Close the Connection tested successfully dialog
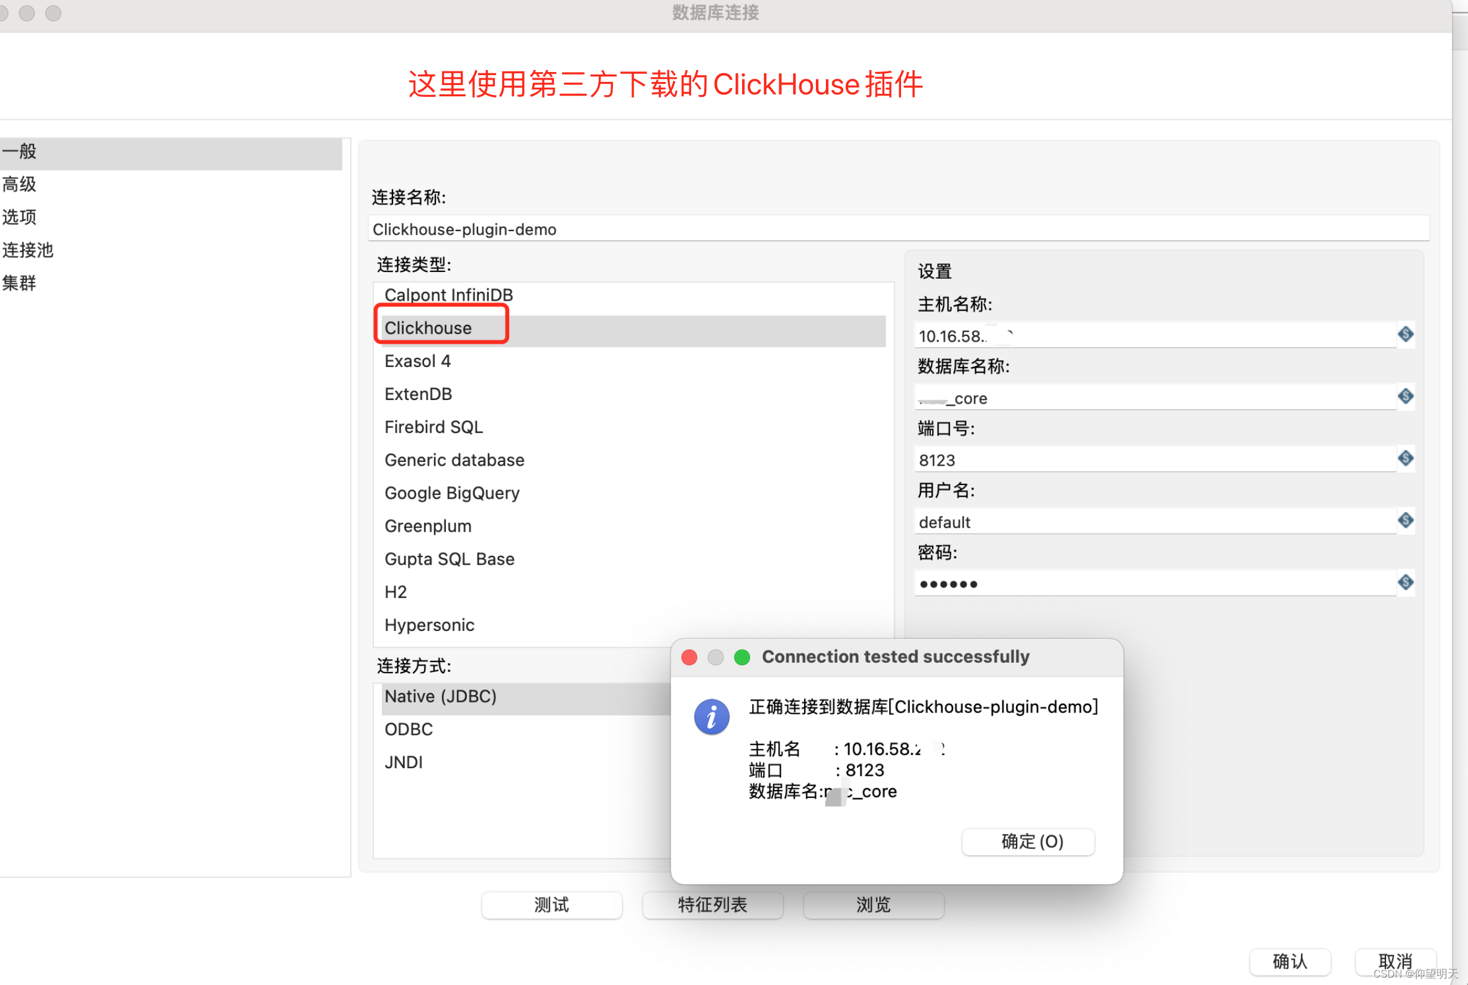 [689, 657]
